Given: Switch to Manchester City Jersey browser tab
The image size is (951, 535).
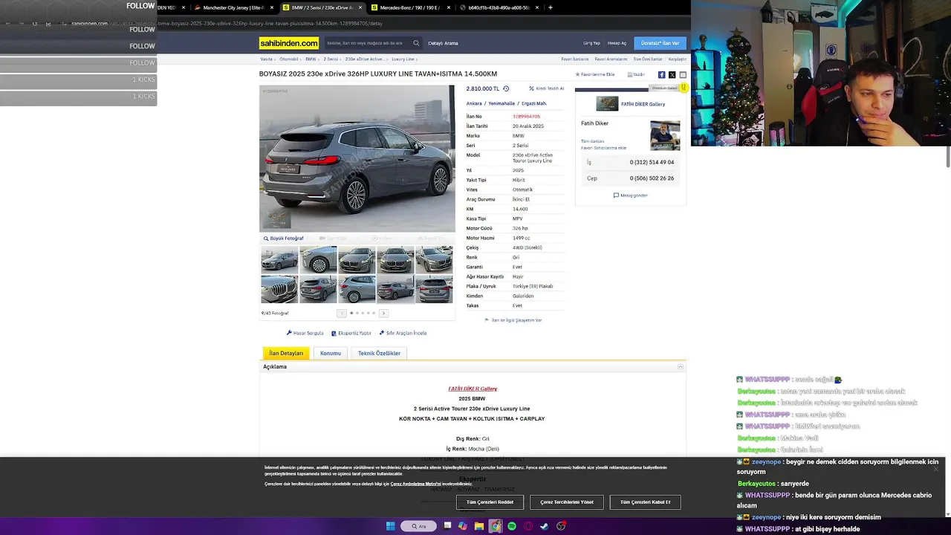Looking at the screenshot, I should point(233,7).
